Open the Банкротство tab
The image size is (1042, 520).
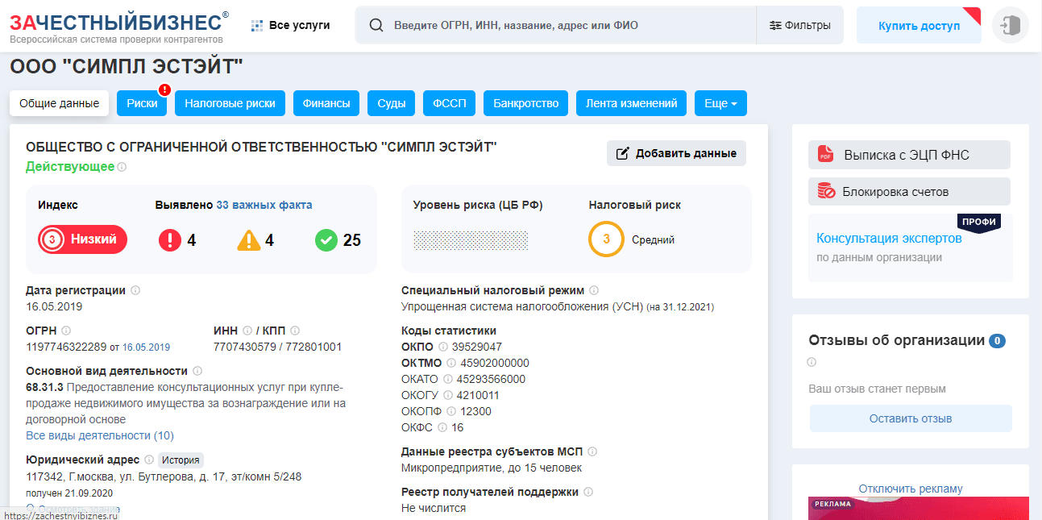pyautogui.click(x=525, y=103)
